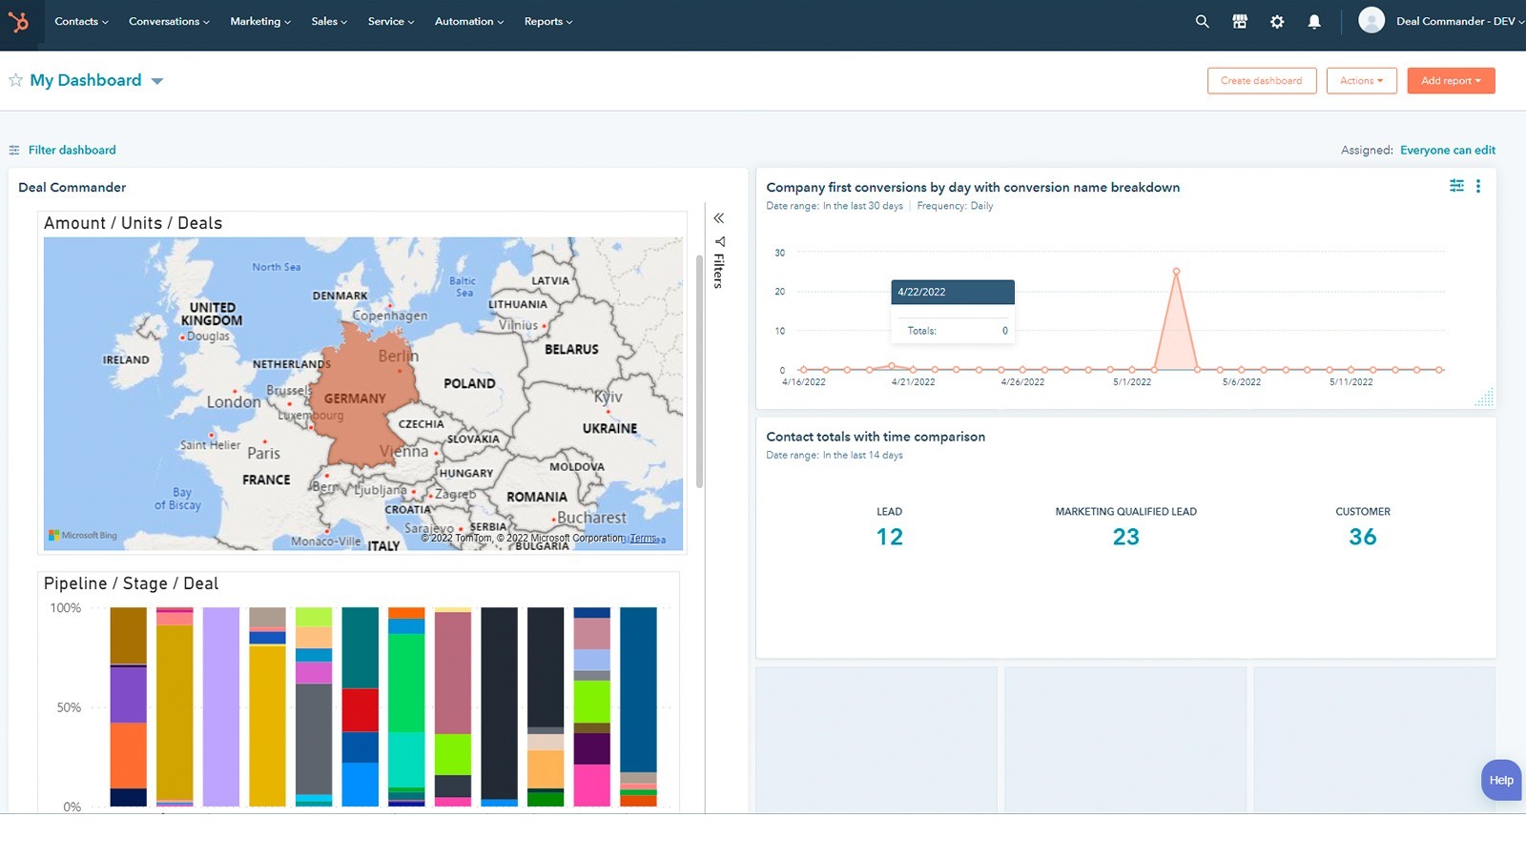This screenshot has height=858, width=1526.
Task: Open the Actions dropdown button
Action: (1361, 81)
